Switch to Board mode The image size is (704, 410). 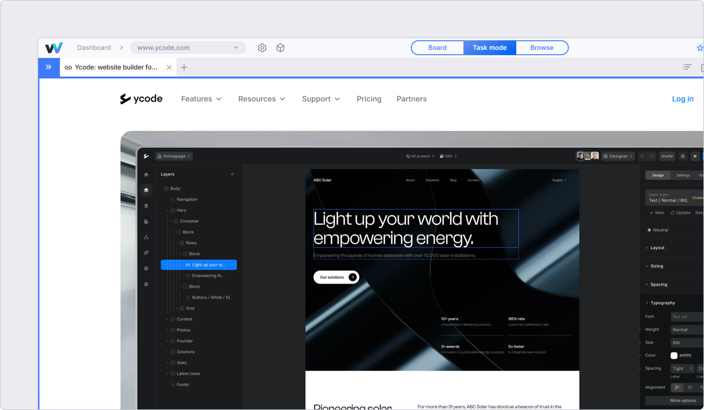point(437,48)
